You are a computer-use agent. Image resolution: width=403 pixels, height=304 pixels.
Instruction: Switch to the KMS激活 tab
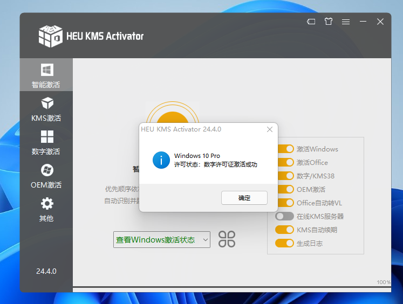[46, 109]
